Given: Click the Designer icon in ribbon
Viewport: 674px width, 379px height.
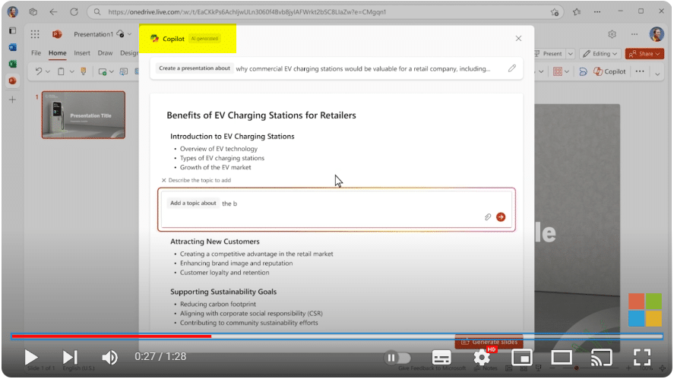Looking at the screenshot, I should tap(583, 71).
